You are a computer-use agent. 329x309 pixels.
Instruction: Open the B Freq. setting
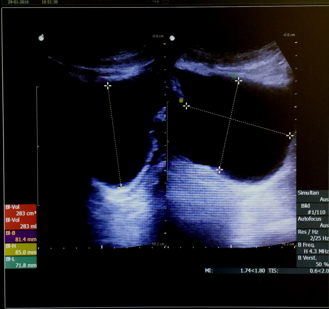point(313,248)
